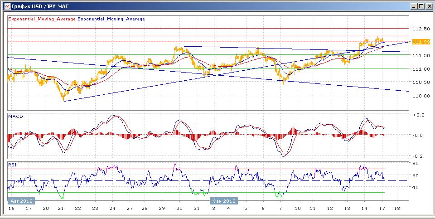This screenshot has height=219, width=435.
Task: Click the +0.2 MACD scale label
Action: pyautogui.click(x=418, y=115)
